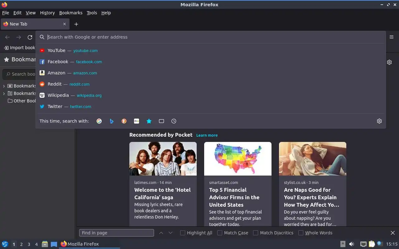The height and width of the screenshot is (249, 399).
Task: Expand the Bookmarks Menu tree item
Action: click(4, 93)
